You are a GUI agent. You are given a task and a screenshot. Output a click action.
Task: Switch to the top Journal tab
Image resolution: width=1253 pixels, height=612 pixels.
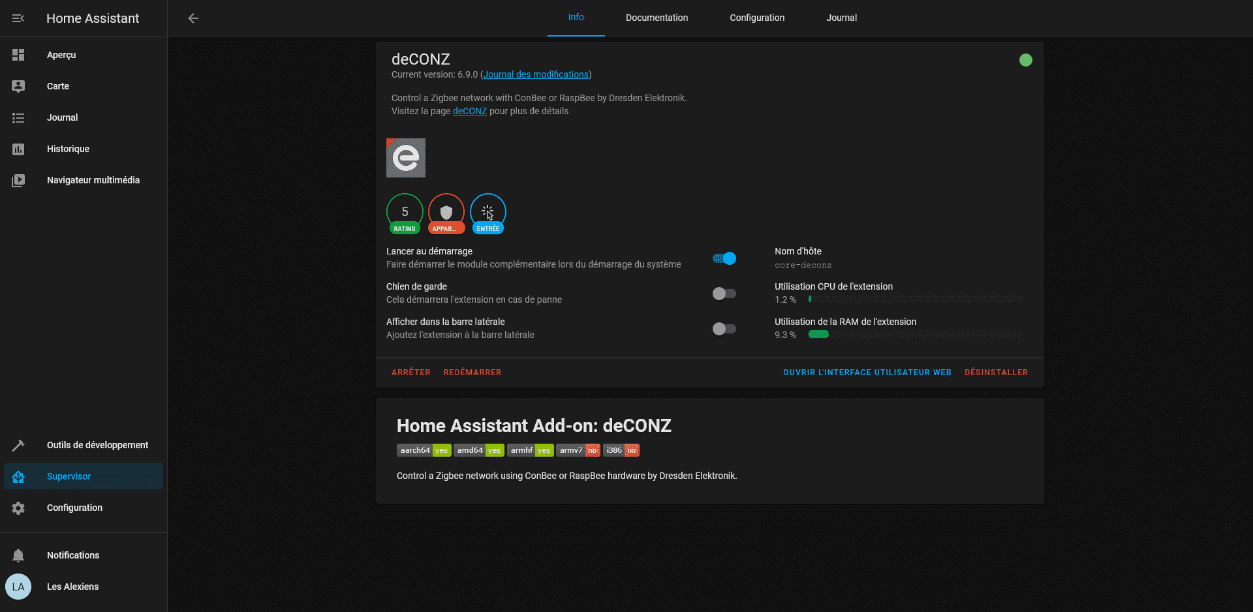(842, 18)
